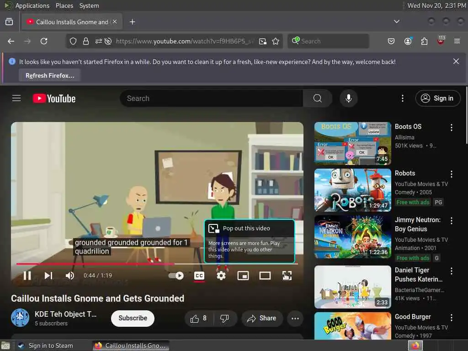Enter full screen mode
Screen dimensions: 468x351
[287, 276]
